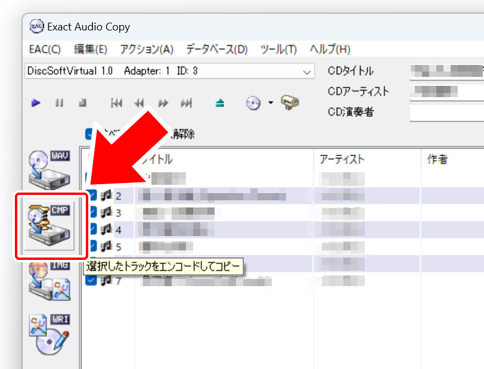
Task: Select track number 3 in the list
Action: click(119, 213)
